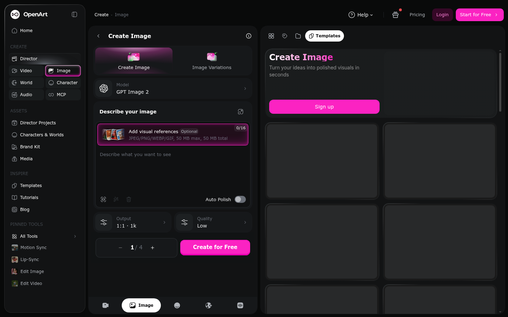Image resolution: width=508 pixels, height=317 pixels.
Task: Select Video in the Create section
Action: [x=26, y=71]
